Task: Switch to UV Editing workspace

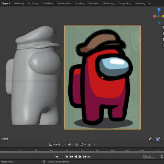Action: click(48, 4)
